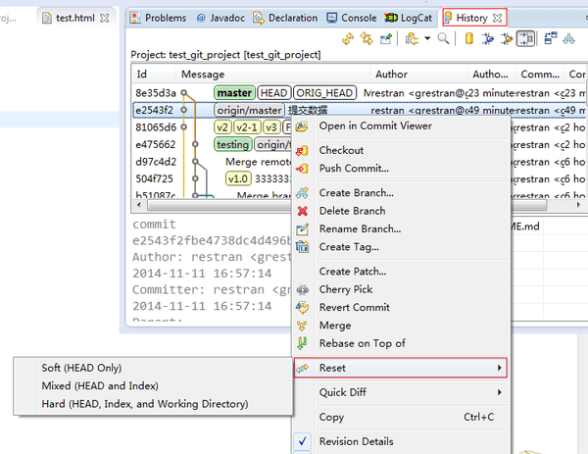The height and width of the screenshot is (454, 588).
Task: Open the search magnifier in History toolbar
Action: tap(443, 38)
